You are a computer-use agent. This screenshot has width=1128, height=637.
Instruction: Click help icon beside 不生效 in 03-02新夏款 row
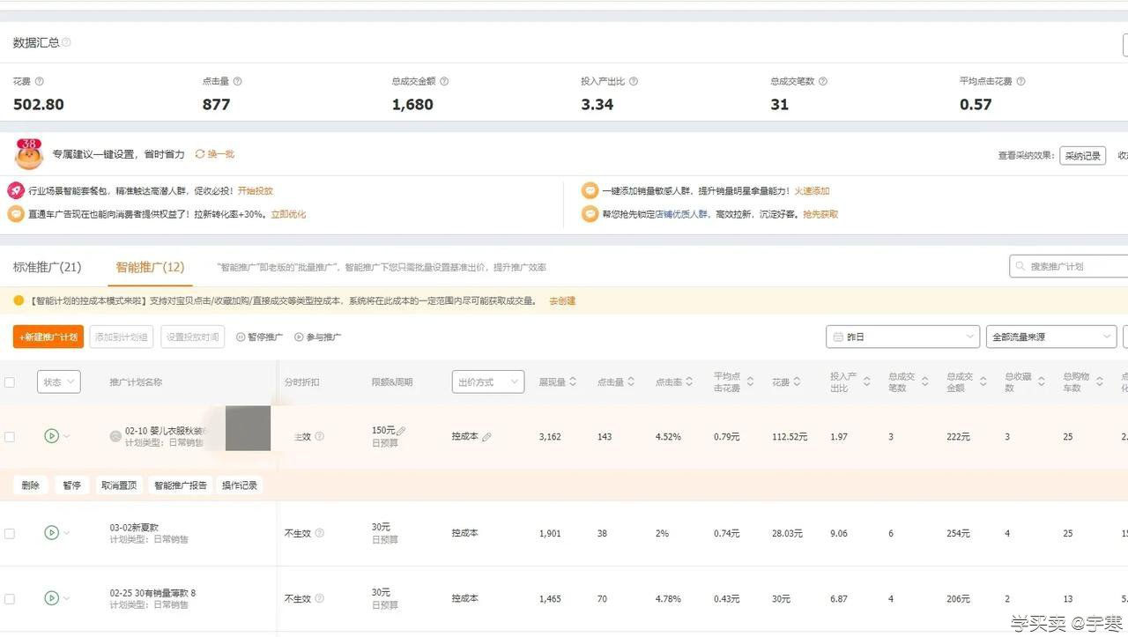pos(319,533)
